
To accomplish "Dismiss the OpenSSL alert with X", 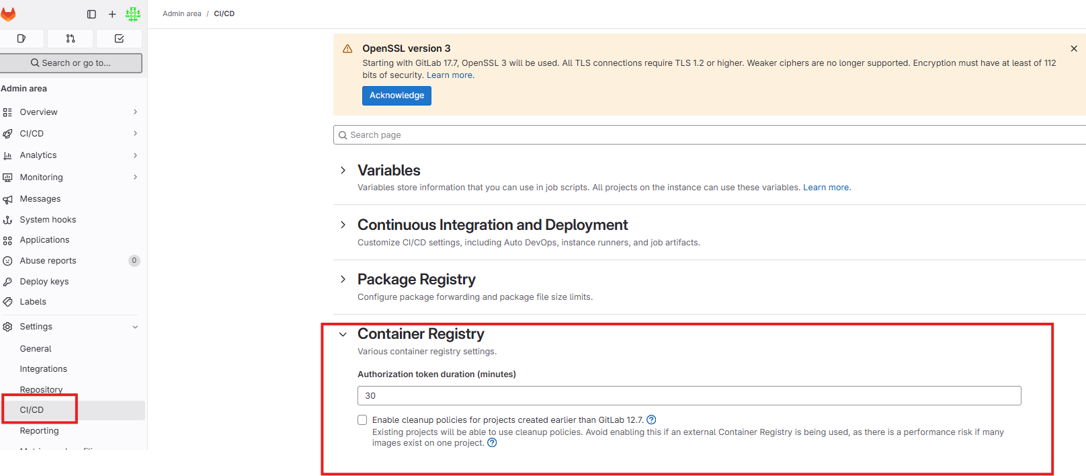I will coord(1074,48).
